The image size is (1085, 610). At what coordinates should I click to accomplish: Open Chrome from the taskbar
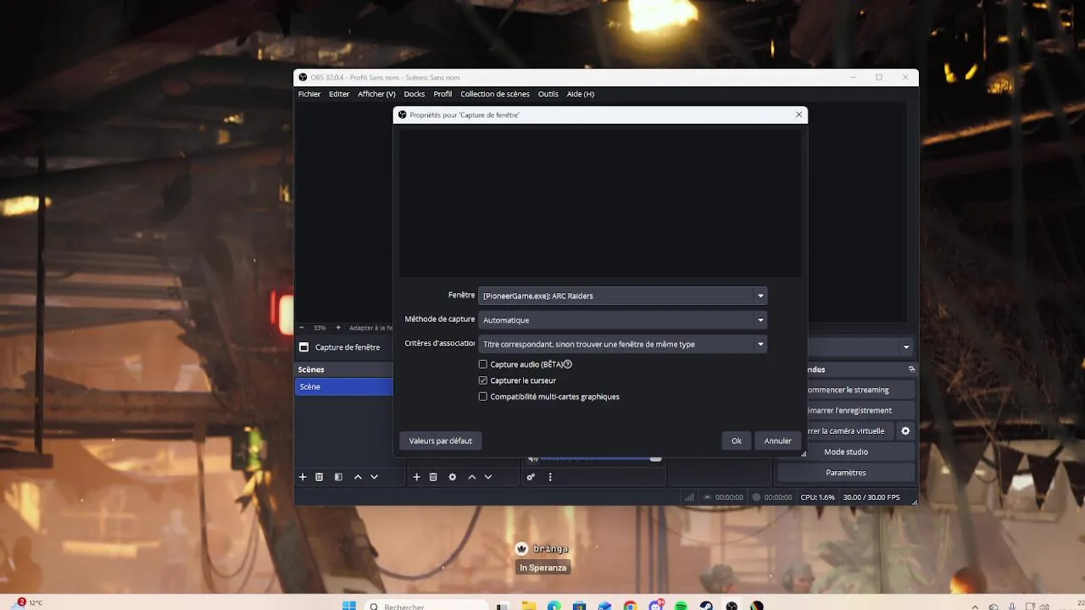(x=630, y=606)
